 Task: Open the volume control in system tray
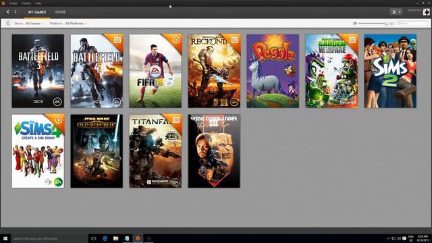pyautogui.click(x=399, y=238)
